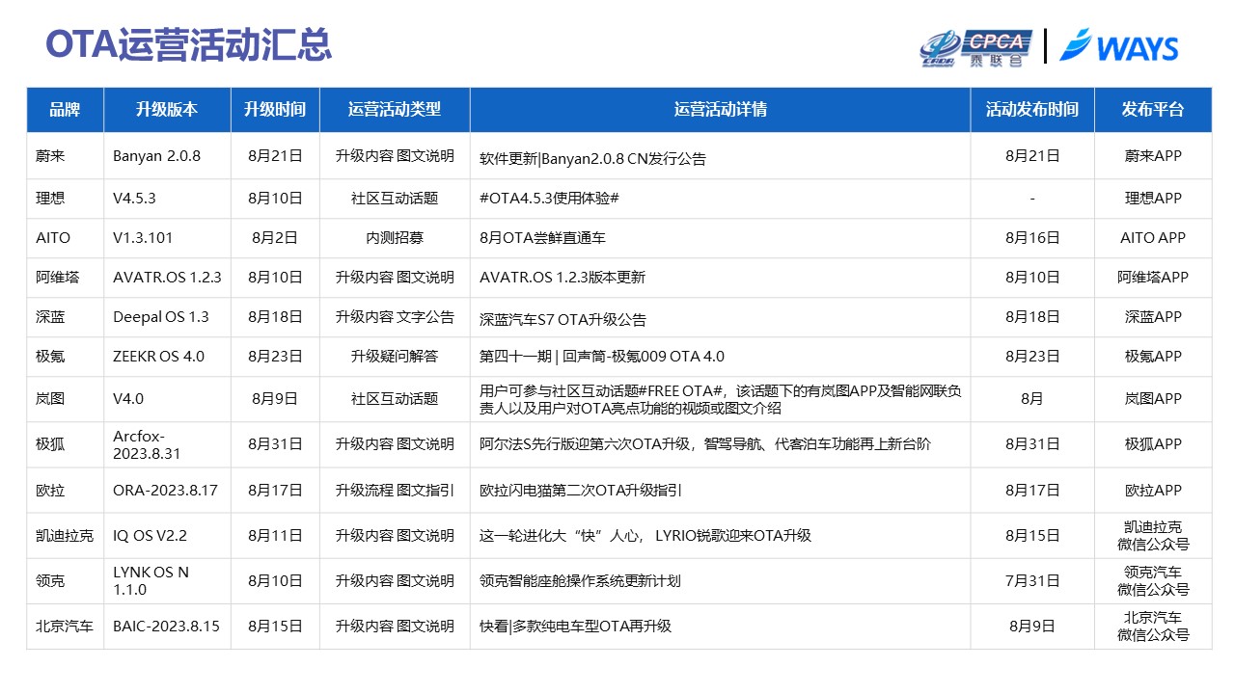Click AITO APP platform cell
This screenshot has height=694, width=1235.
[x=1153, y=238]
